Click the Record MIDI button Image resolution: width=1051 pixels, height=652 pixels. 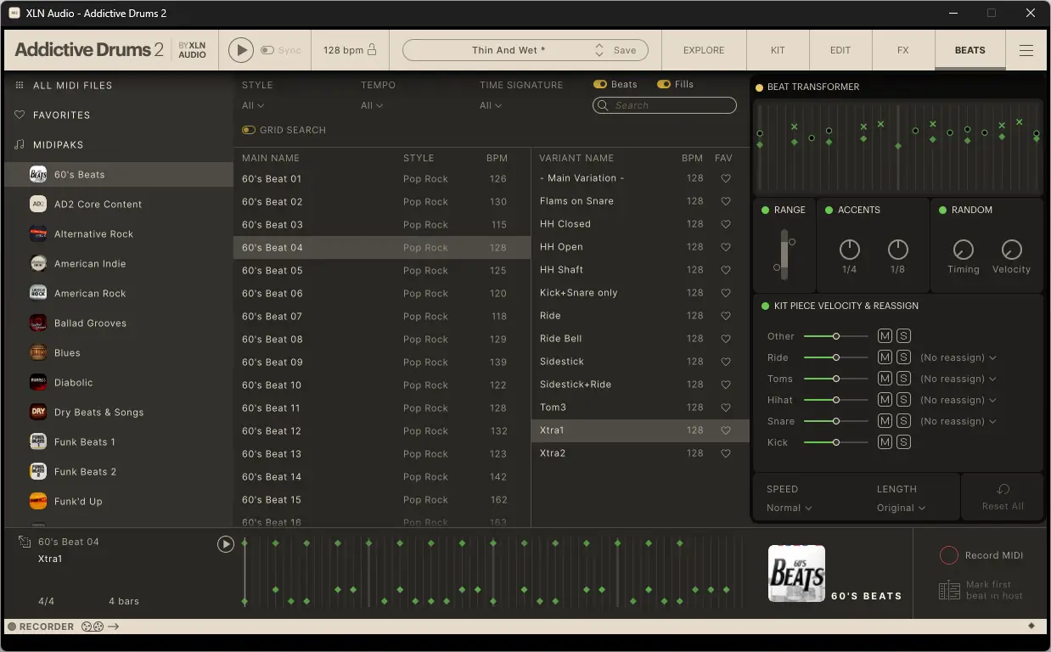tap(981, 555)
